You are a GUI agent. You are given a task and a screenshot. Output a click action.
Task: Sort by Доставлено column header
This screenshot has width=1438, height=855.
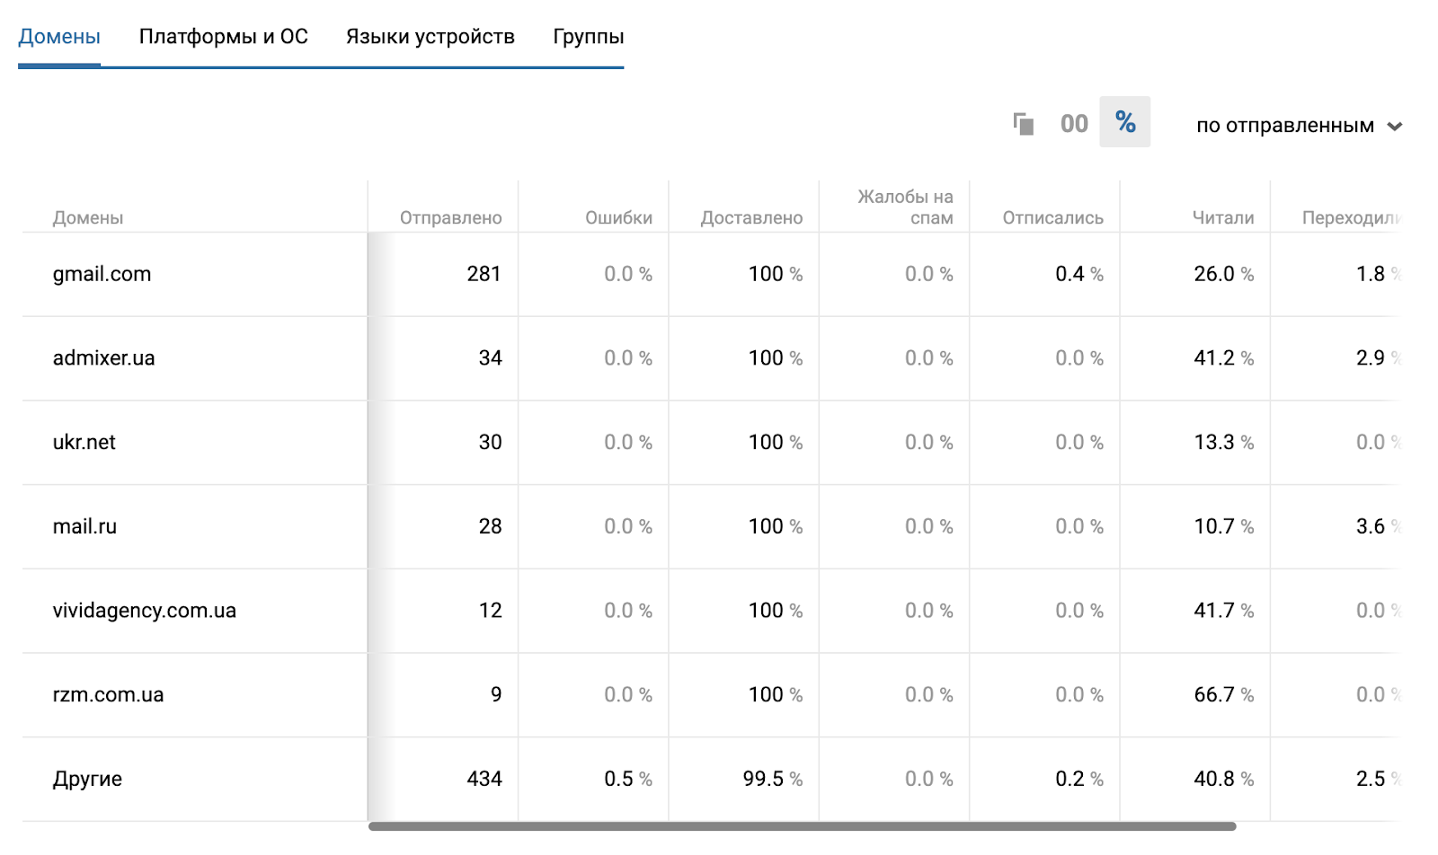tap(751, 218)
